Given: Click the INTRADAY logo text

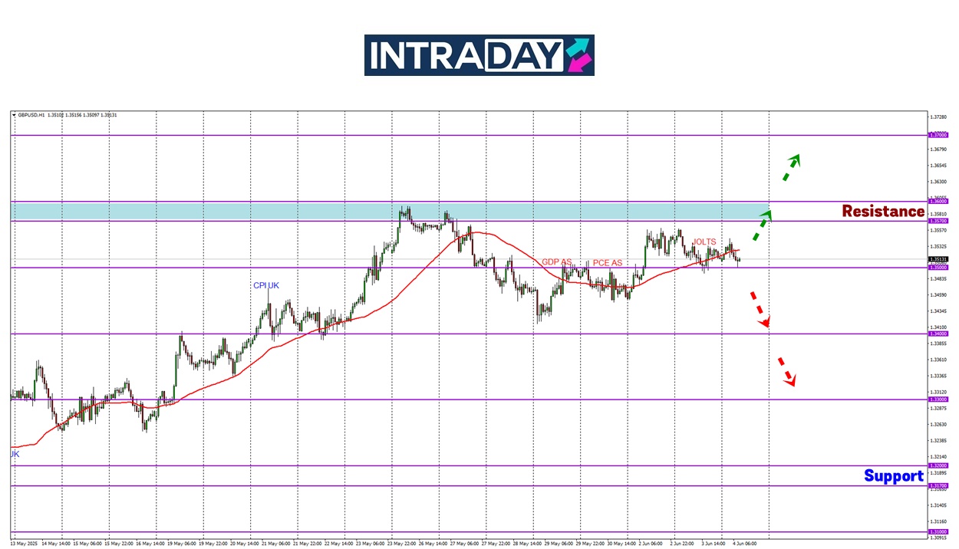Looking at the screenshot, I should point(465,55).
